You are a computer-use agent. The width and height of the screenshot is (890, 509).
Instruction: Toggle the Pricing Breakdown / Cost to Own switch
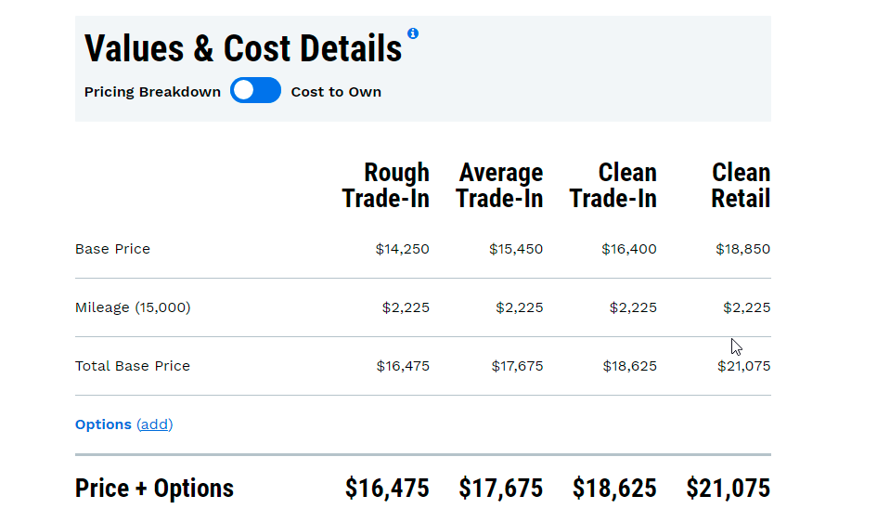pyautogui.click(x=255, y=91)
